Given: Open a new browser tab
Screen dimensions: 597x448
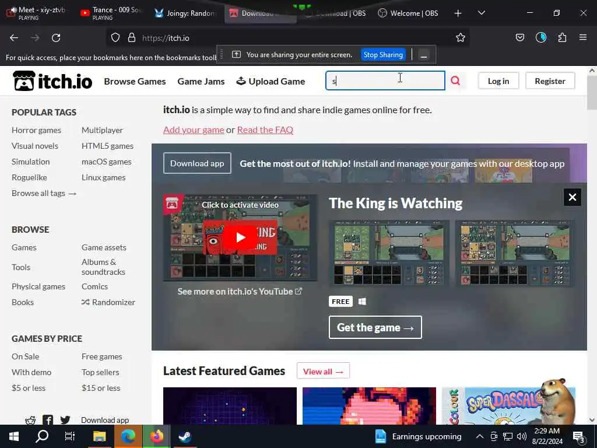Looking at the screenshot, I should [458, 13].
